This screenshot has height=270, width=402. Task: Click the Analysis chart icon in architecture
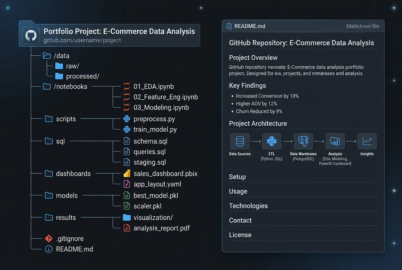(335, 141)
